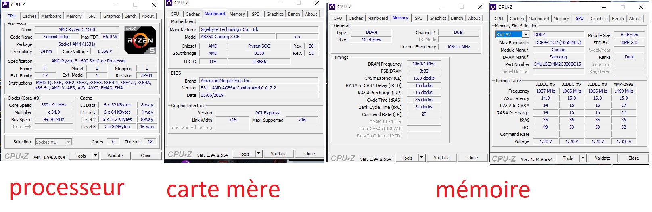Click the 1499 MHz XMP-2998 frequency
Viewport: 652px width, 212px height.
pos(624,91)
